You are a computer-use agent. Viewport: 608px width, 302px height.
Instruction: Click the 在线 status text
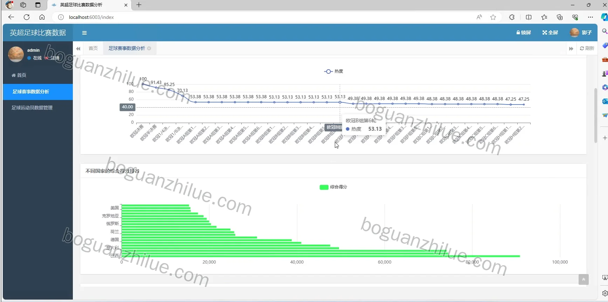click(x=37, y=58)
